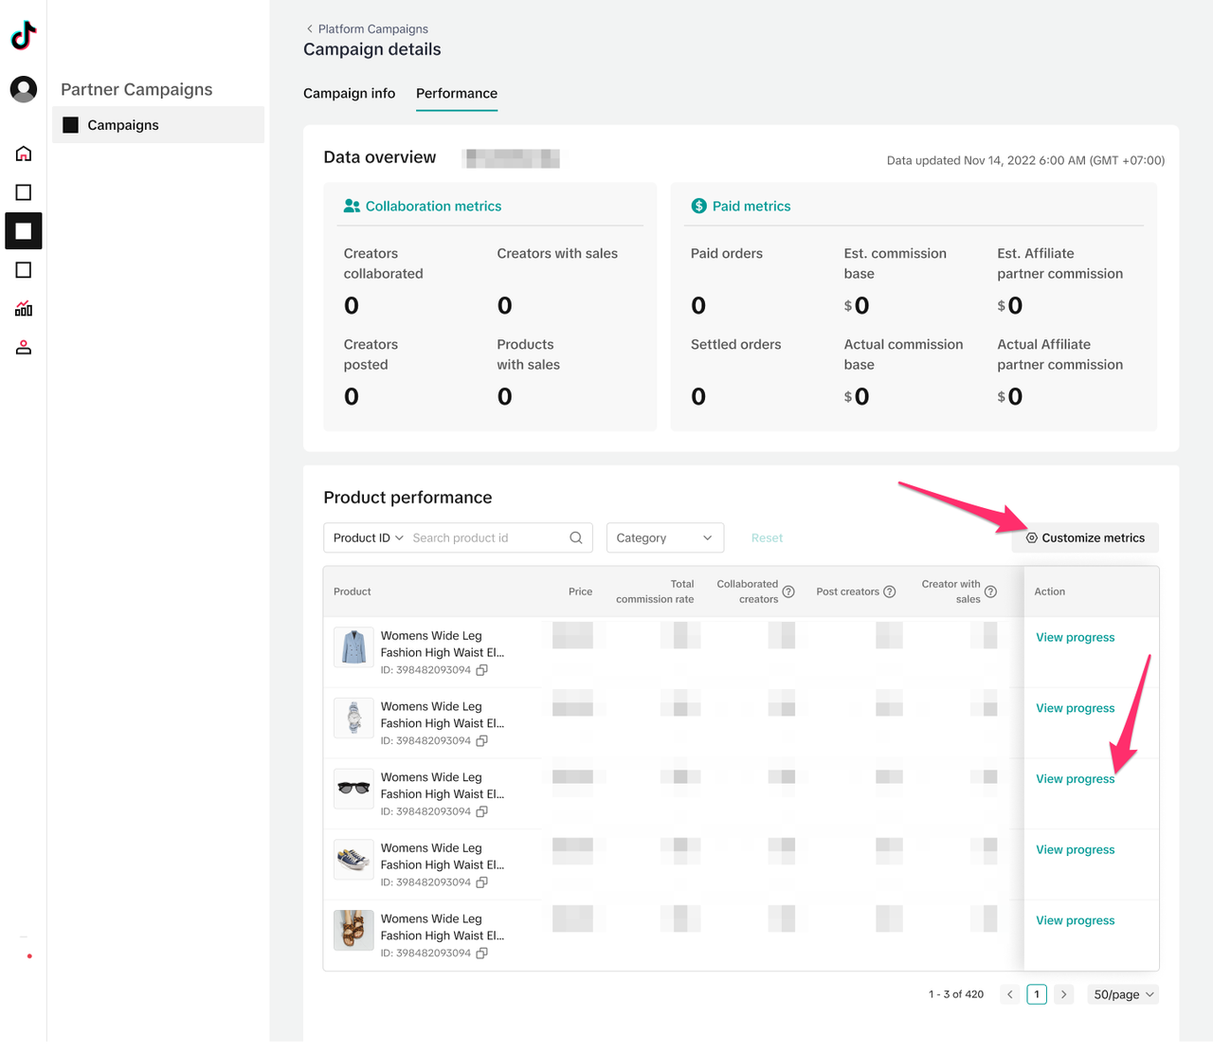Image resolution: width=1213 pixels, height=1054 pixels.
Task: Open Customize metrics
Action: tap(1085, 537)
